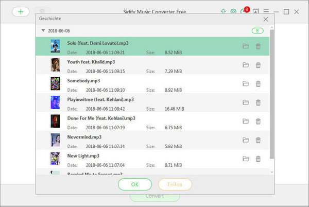Click file name New Light.mp3
Image resolution: width=309 pixels, height=207 pixels.
(x=83, y=156)
